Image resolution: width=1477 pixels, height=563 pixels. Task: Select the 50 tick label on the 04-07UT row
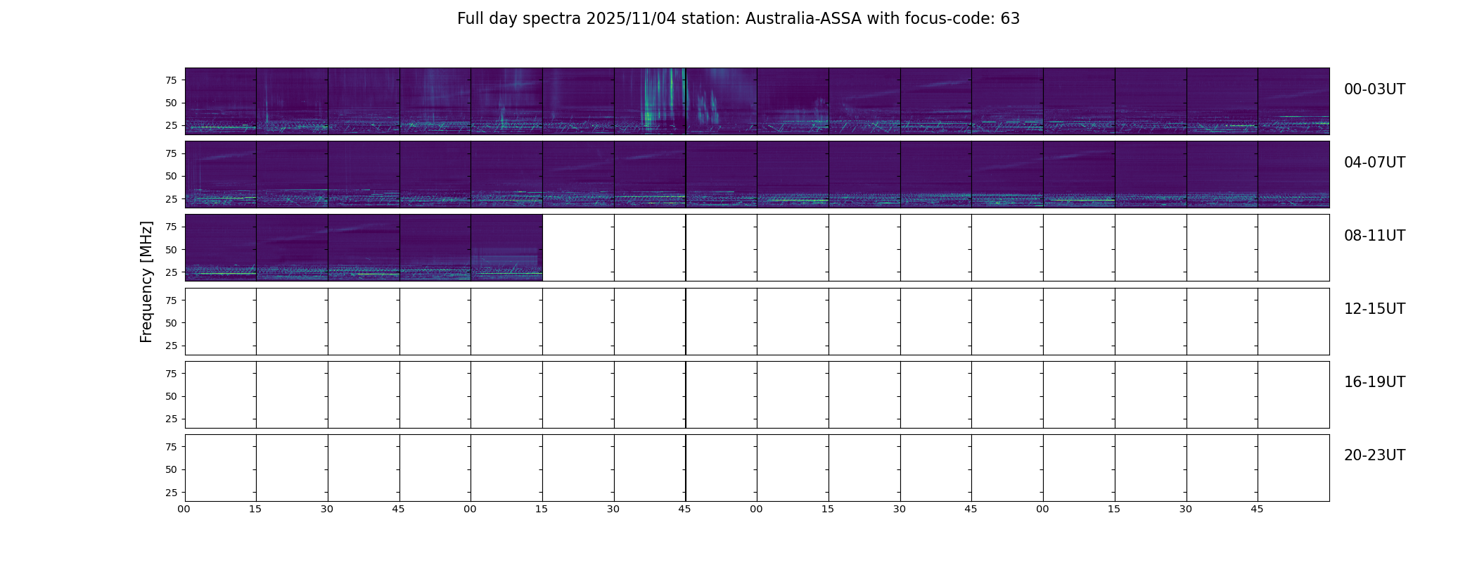171,176
